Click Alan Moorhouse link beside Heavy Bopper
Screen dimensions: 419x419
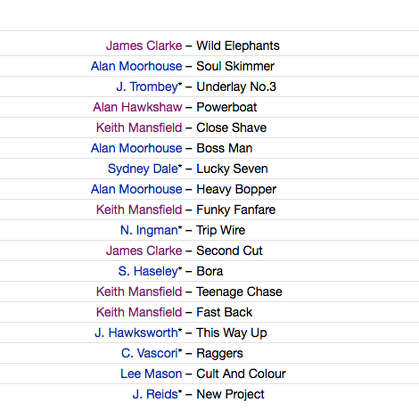pos(137,189)
